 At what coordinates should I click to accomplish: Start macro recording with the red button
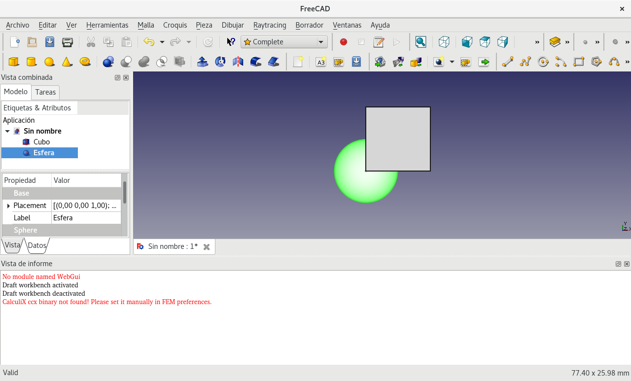(x=344, y=42)
